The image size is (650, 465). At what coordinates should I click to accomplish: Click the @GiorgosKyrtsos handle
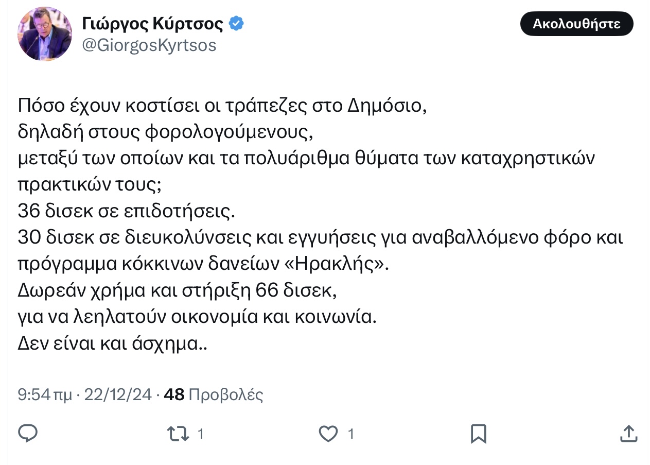click(x=149, y=45)
